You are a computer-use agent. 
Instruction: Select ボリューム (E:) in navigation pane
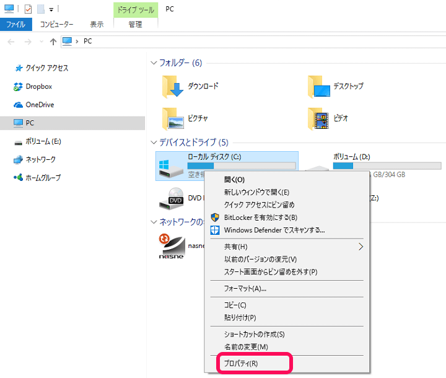43,141
